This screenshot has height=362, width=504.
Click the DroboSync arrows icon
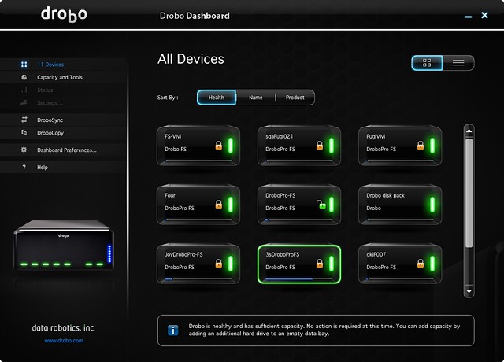click(24, 120)
